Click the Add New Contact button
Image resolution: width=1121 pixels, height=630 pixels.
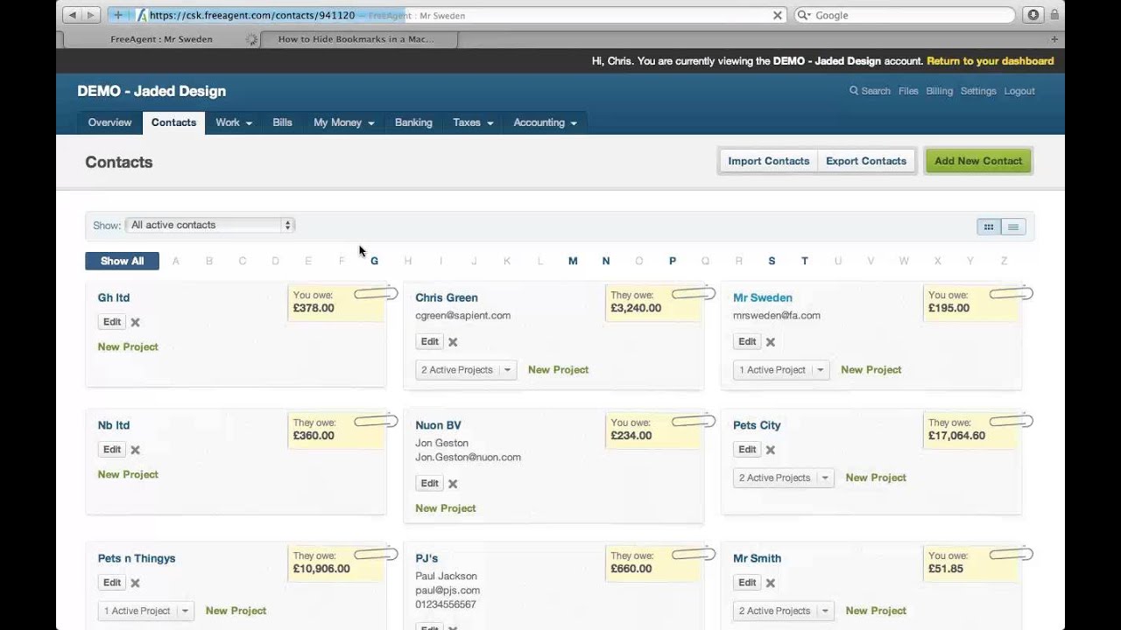[978, 161]
